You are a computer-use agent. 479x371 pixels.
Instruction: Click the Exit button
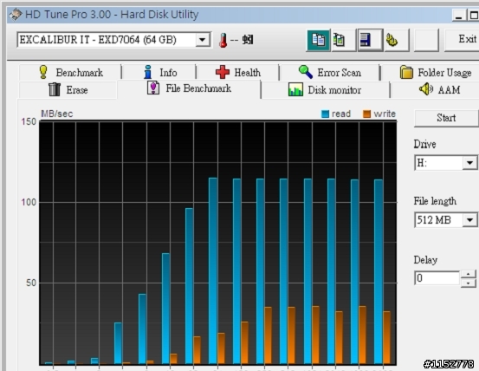click(x=463, y=40)
